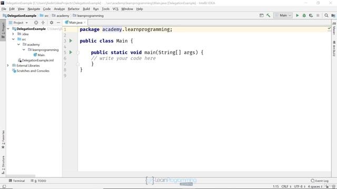
Task: Toggle fold end marker on line 7
Action: [78, 64]
